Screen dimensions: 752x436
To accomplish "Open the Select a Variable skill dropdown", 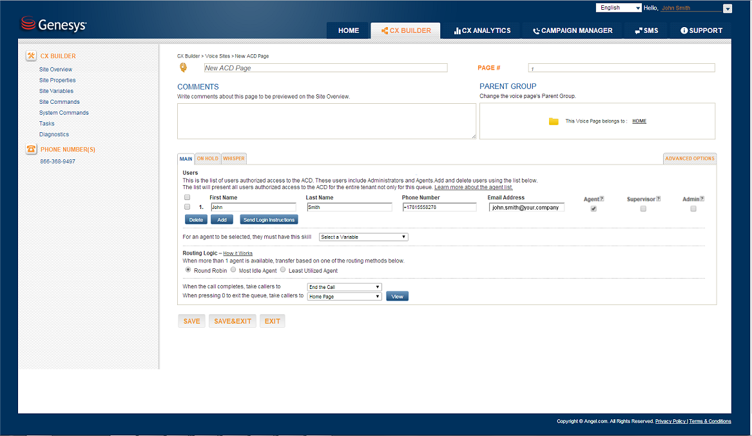I will [x=363, y=237].
